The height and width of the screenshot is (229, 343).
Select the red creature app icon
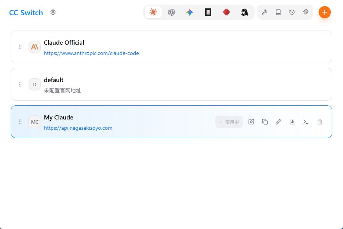point(226,12)
